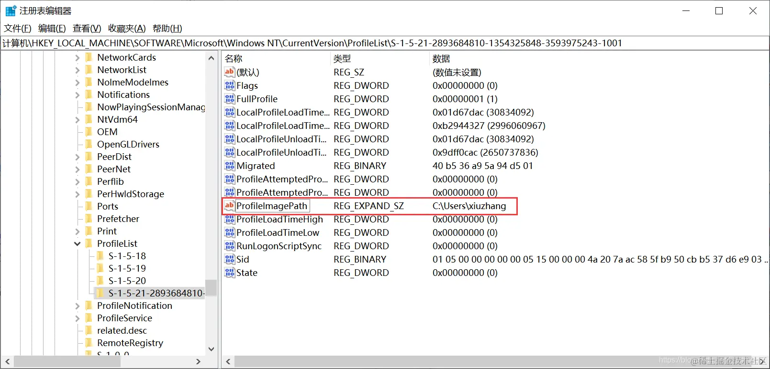Click the (数值未设置) data cell
This screenshot has height=369, width=770.
coord(457,72)
